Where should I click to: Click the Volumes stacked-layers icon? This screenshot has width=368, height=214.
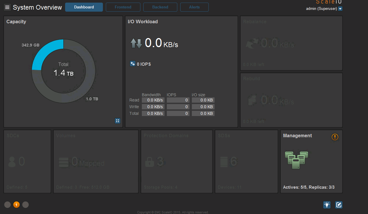click(x=63, y=162)
